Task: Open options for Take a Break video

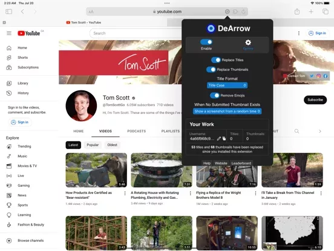Action: (x=321, y=193)
